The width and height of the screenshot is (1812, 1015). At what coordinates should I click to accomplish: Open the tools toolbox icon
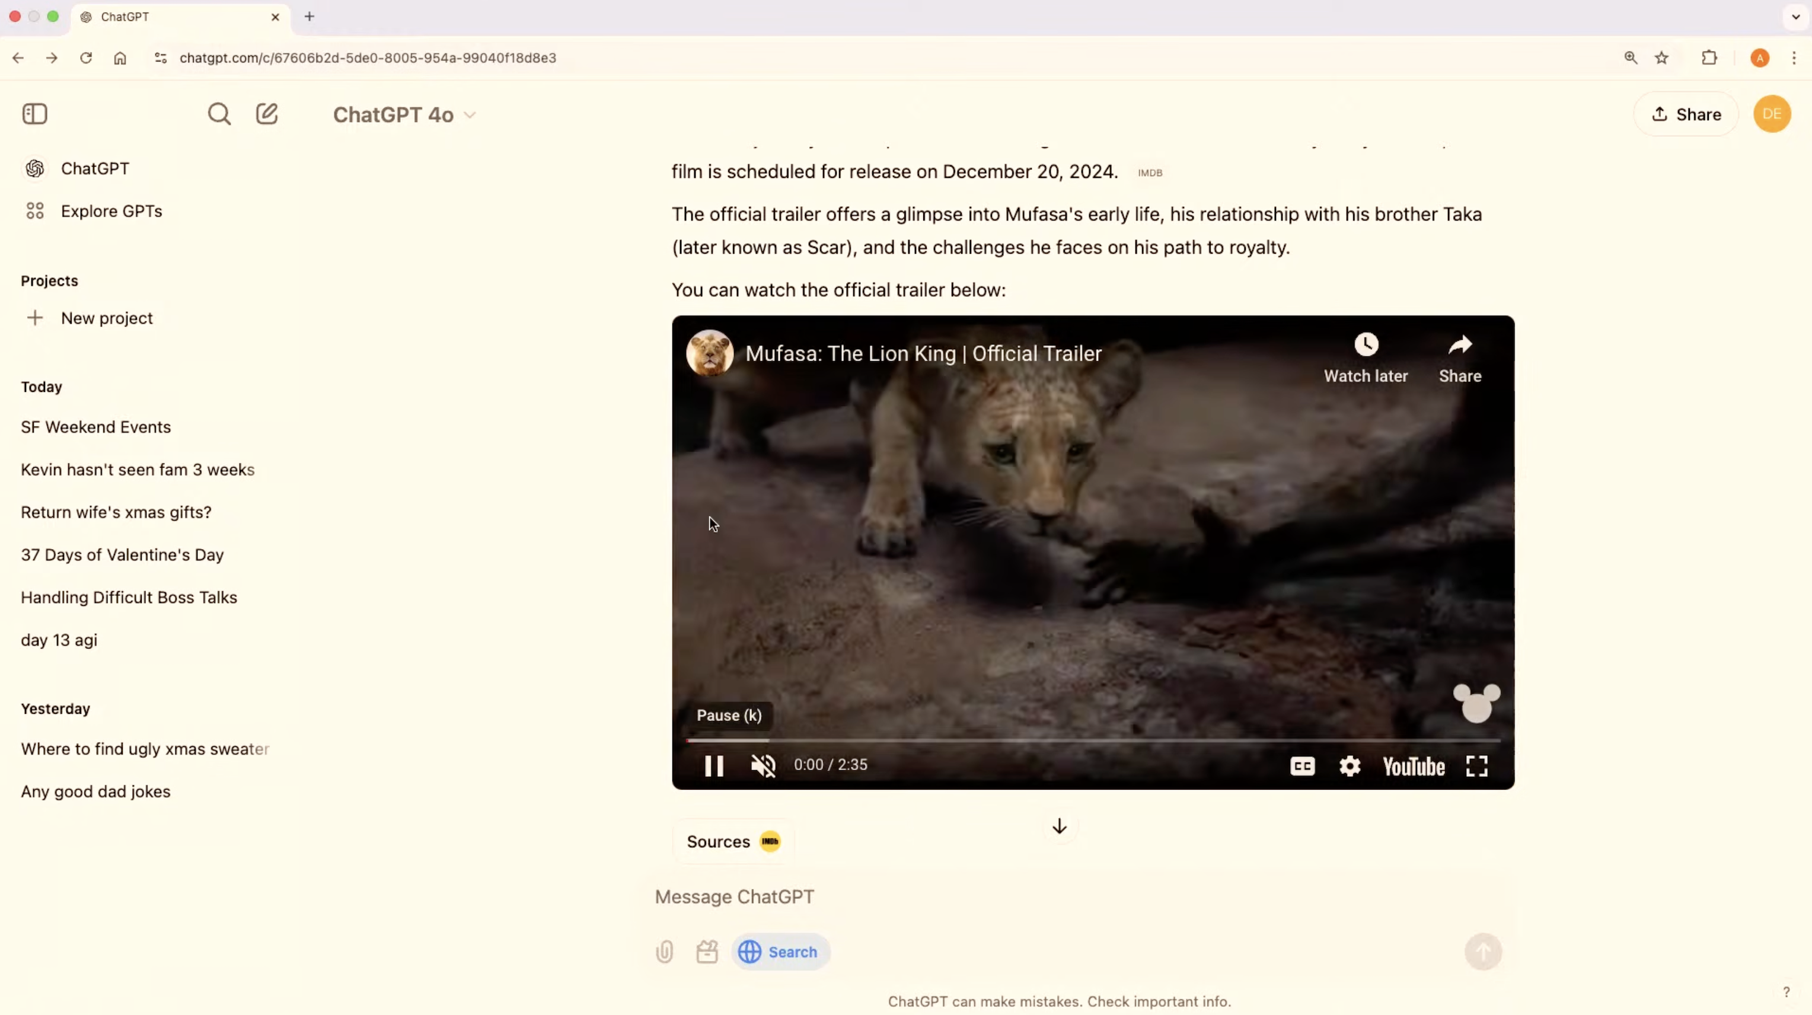coord(707,952)
